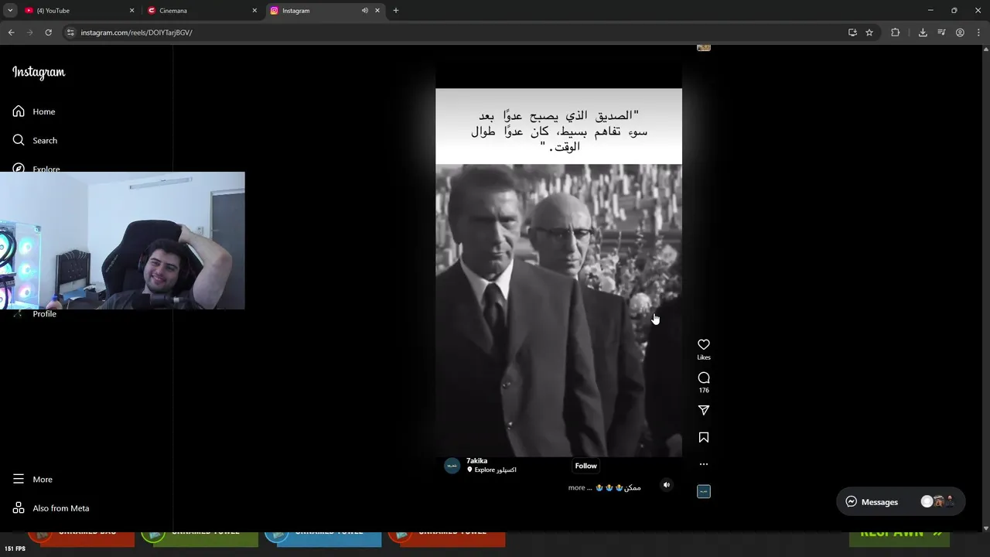Open Chrome profile icon
This screenshot has width=990, height=557.
point(960,32)
